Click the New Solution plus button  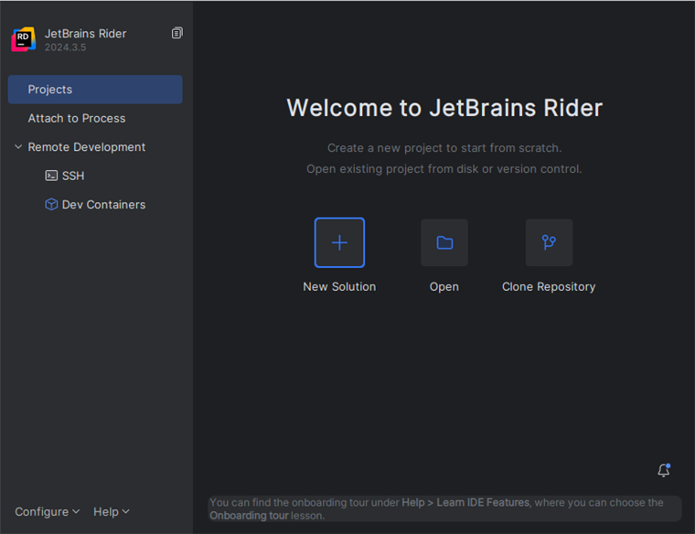coord(339,242)
